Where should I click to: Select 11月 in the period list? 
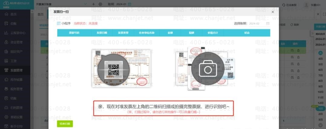coord(320,98)
